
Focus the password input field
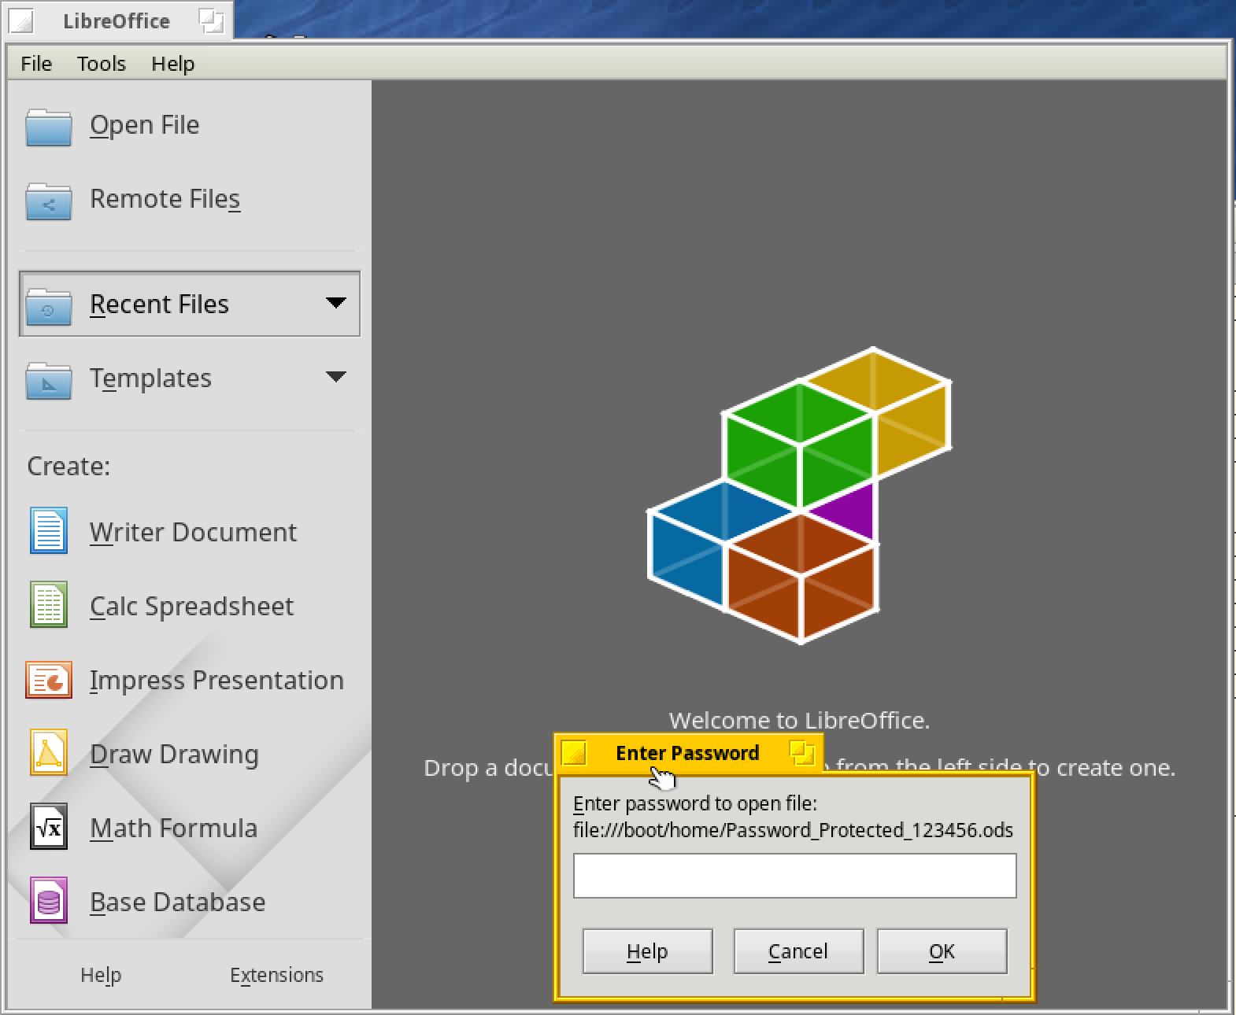[x=794, y=876]
